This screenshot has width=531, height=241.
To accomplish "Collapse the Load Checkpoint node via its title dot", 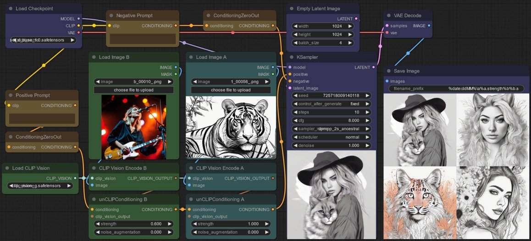I will pyautogui.click(x=11, y=8).
